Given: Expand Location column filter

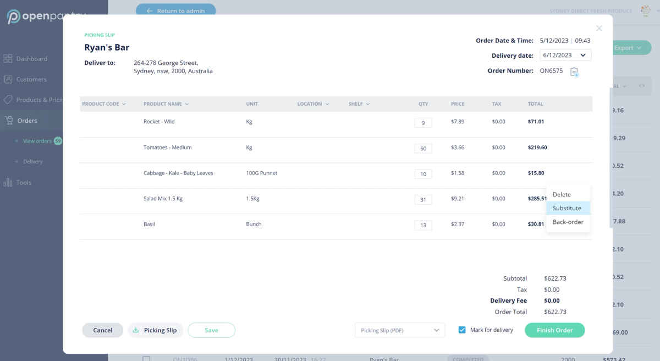Looking at the screenshot, I should point(327,104).
